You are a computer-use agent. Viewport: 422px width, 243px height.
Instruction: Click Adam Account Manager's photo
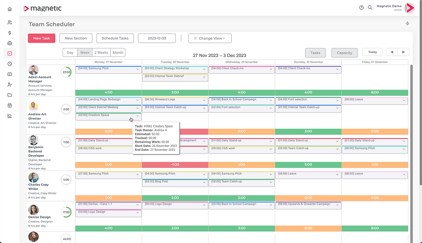tap(34, 70)
